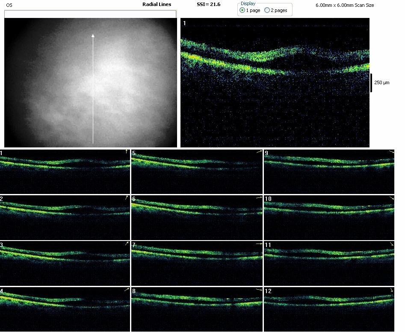Open radial scan thumbnail number 2
Viewport: 405px width, 332px height.
[65, 217]
